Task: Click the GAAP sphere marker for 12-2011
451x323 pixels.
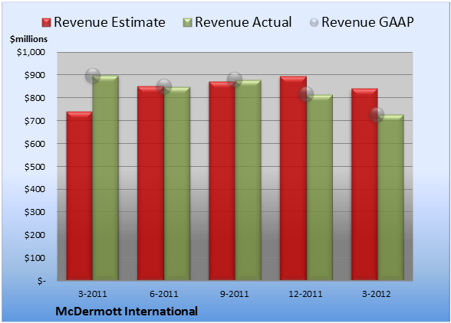Action: pos(306,94)
